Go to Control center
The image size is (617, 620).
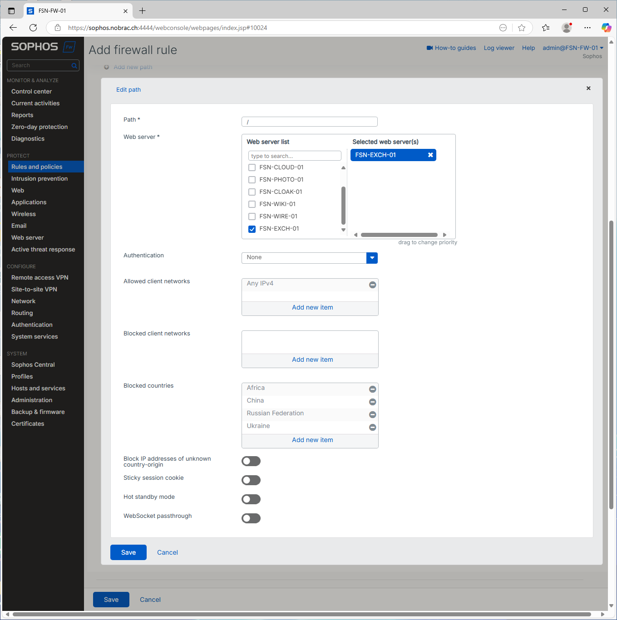31,91
